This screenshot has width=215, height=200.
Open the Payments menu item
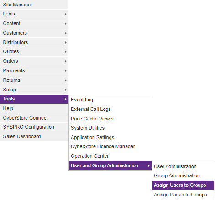pyautogui.click(x=34, y=71)
